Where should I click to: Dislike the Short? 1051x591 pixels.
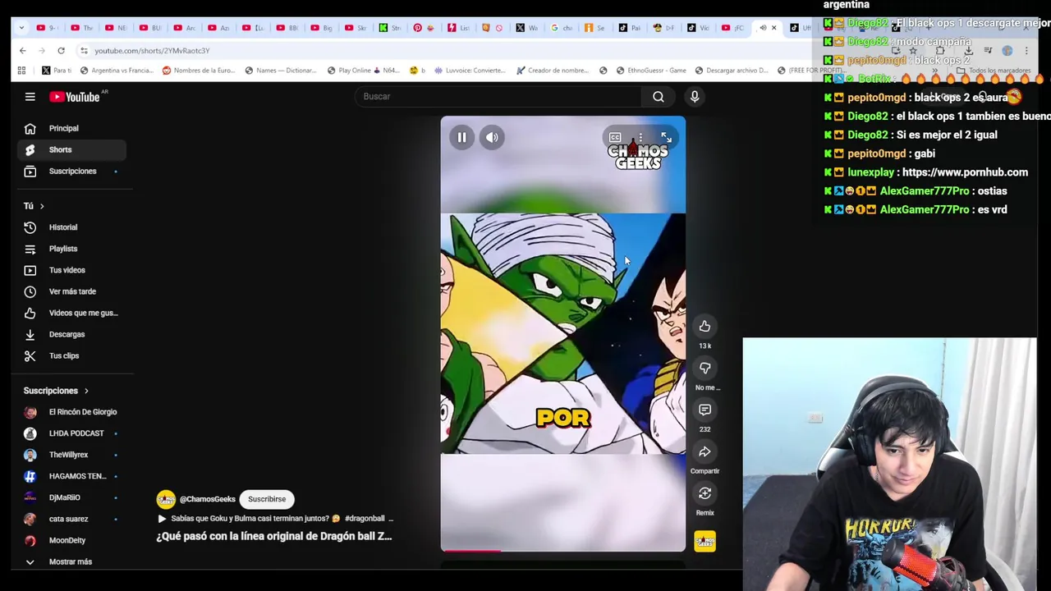tap(704, 369)
